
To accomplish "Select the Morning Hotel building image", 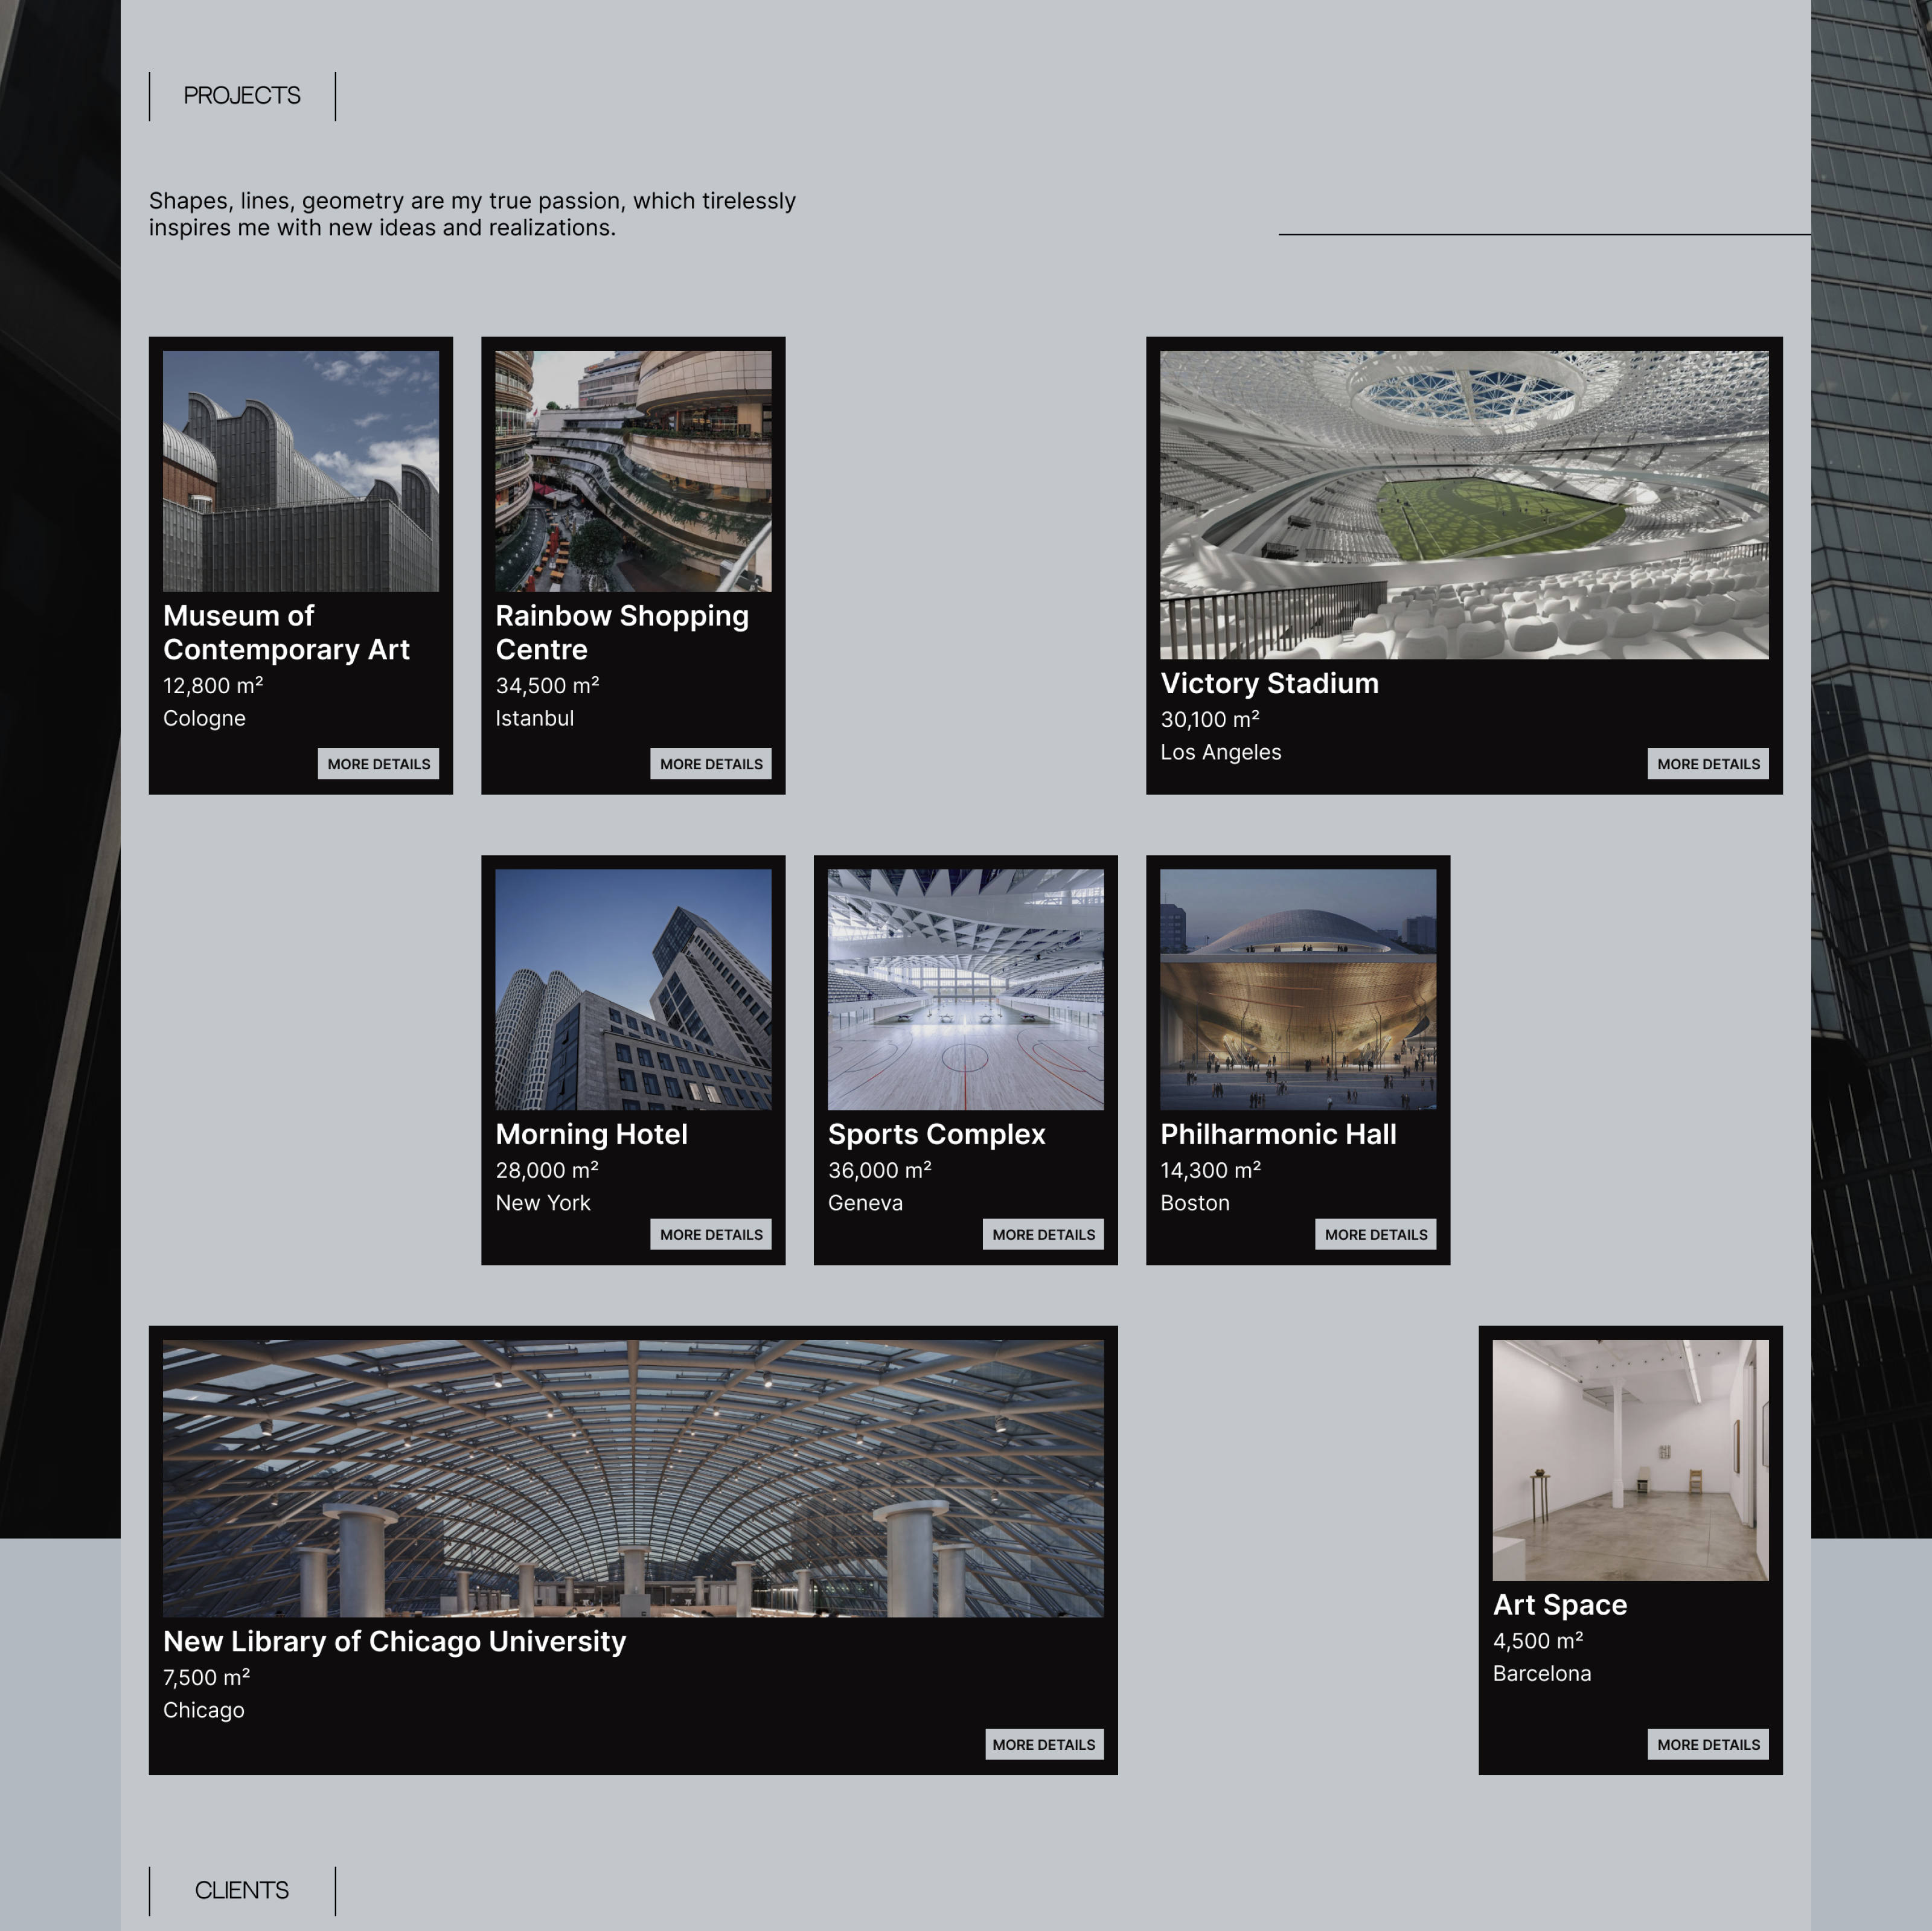I will click(x=633, y=988).
